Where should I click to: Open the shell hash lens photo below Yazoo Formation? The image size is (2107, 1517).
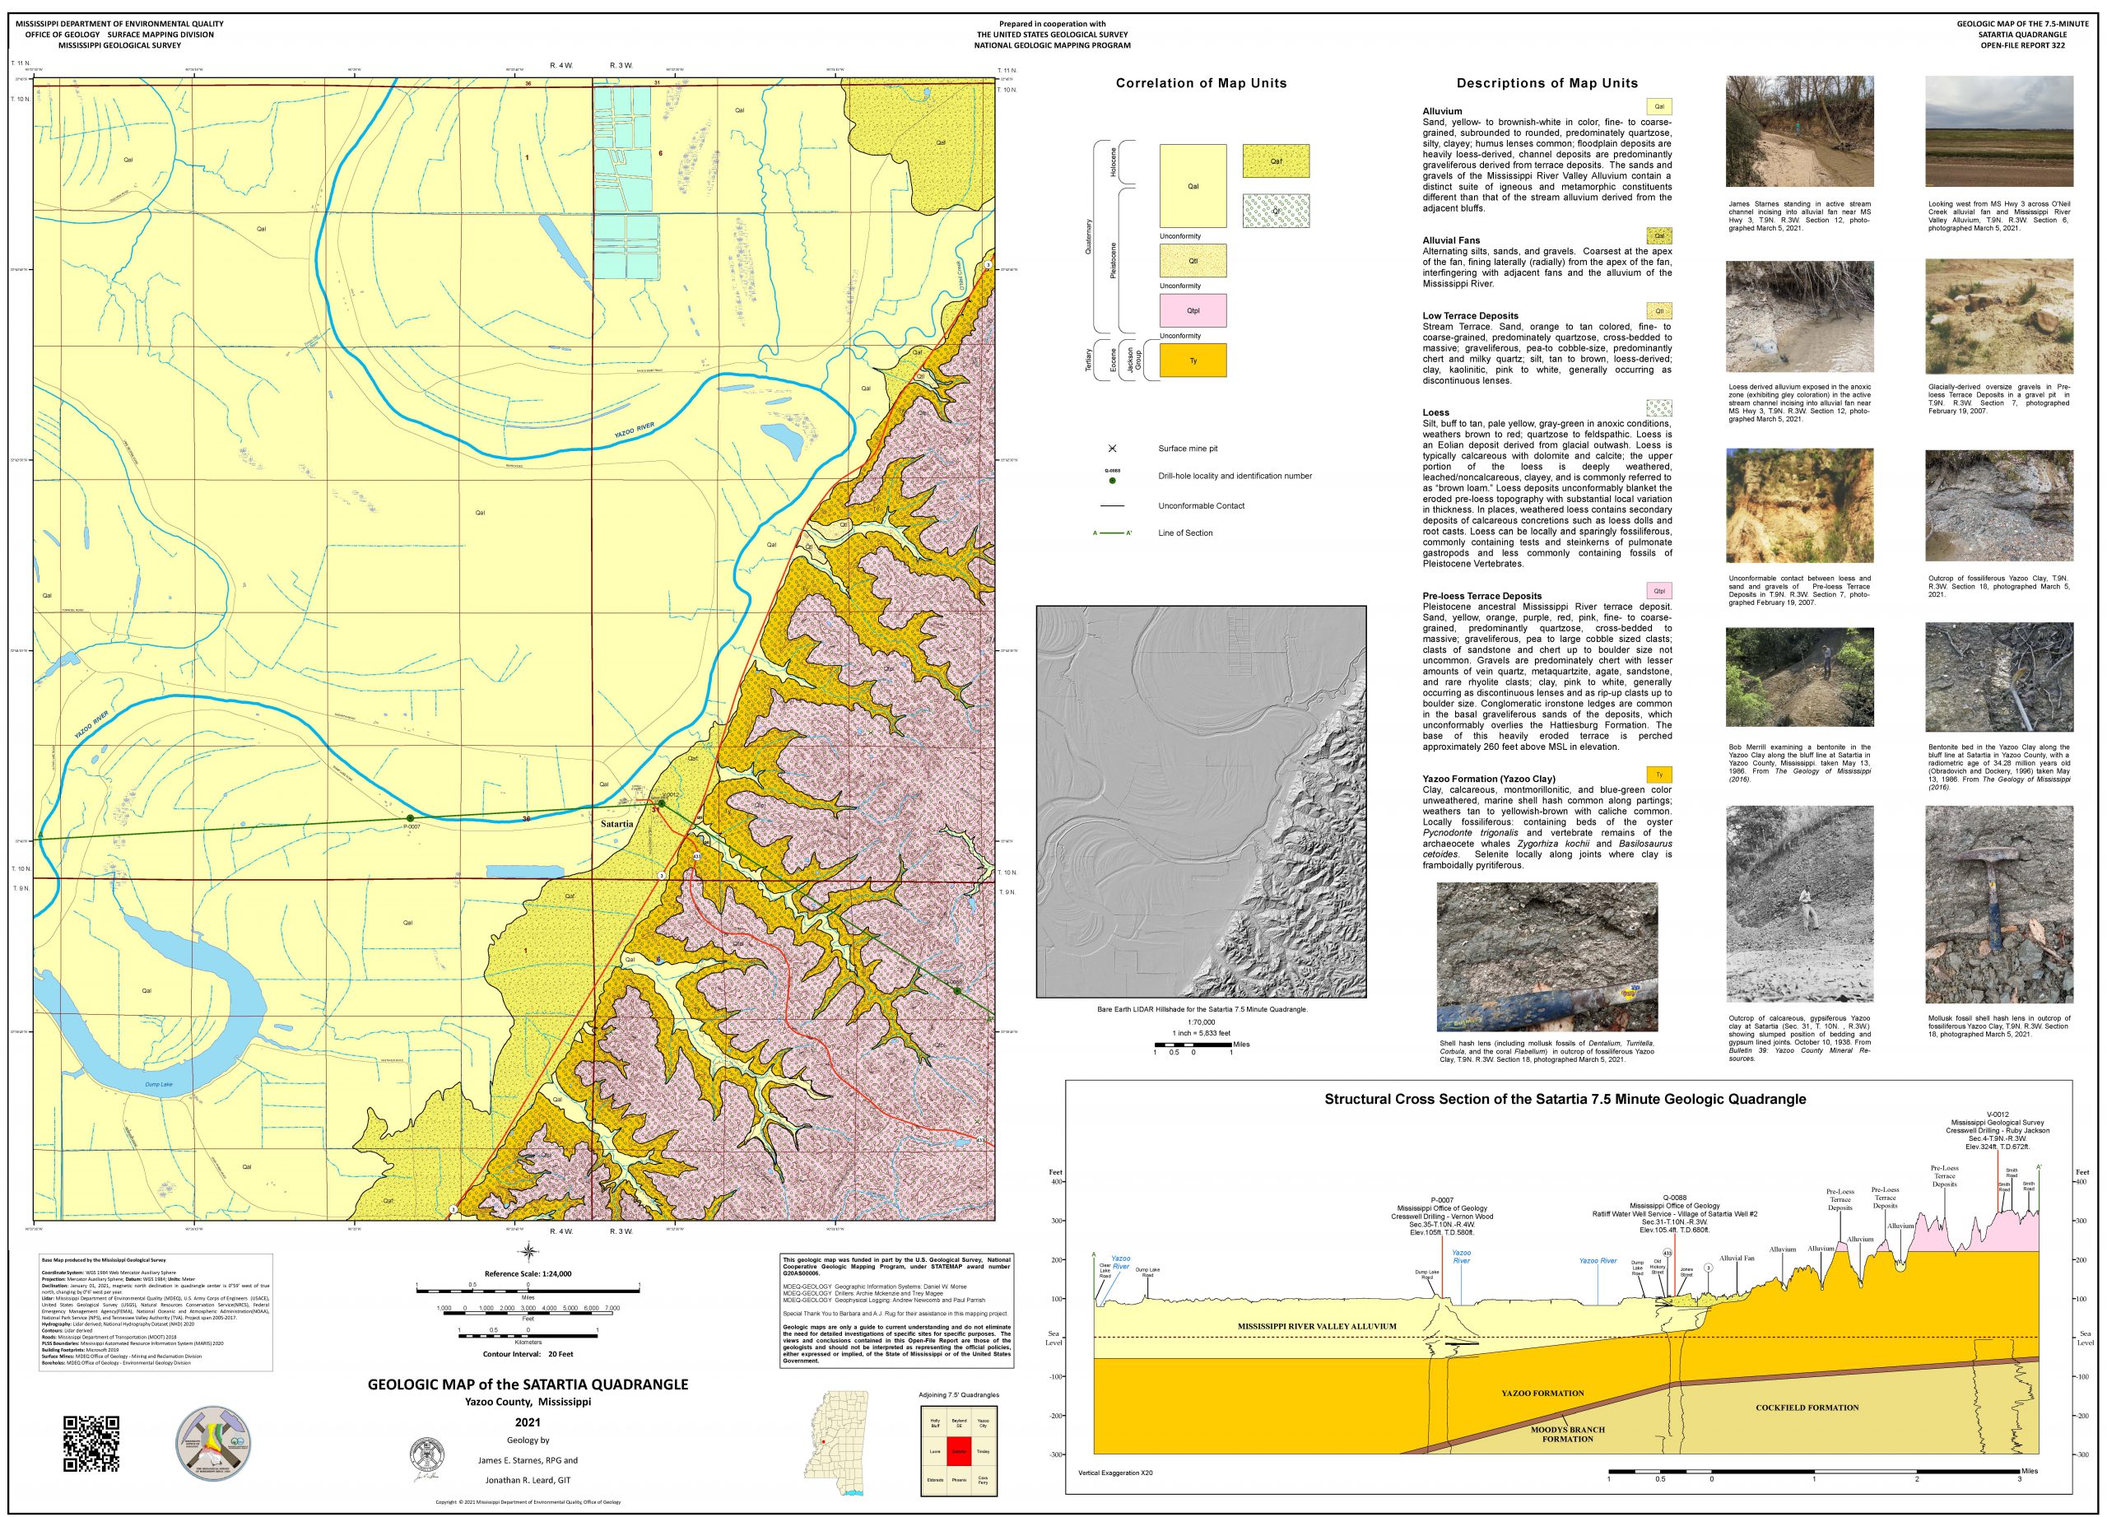(x=1547, y=956)
